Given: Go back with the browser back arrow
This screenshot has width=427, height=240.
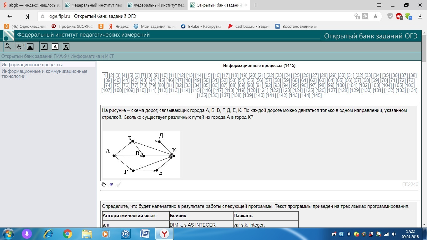Looking at the screenshot, I should coord(10,16).
